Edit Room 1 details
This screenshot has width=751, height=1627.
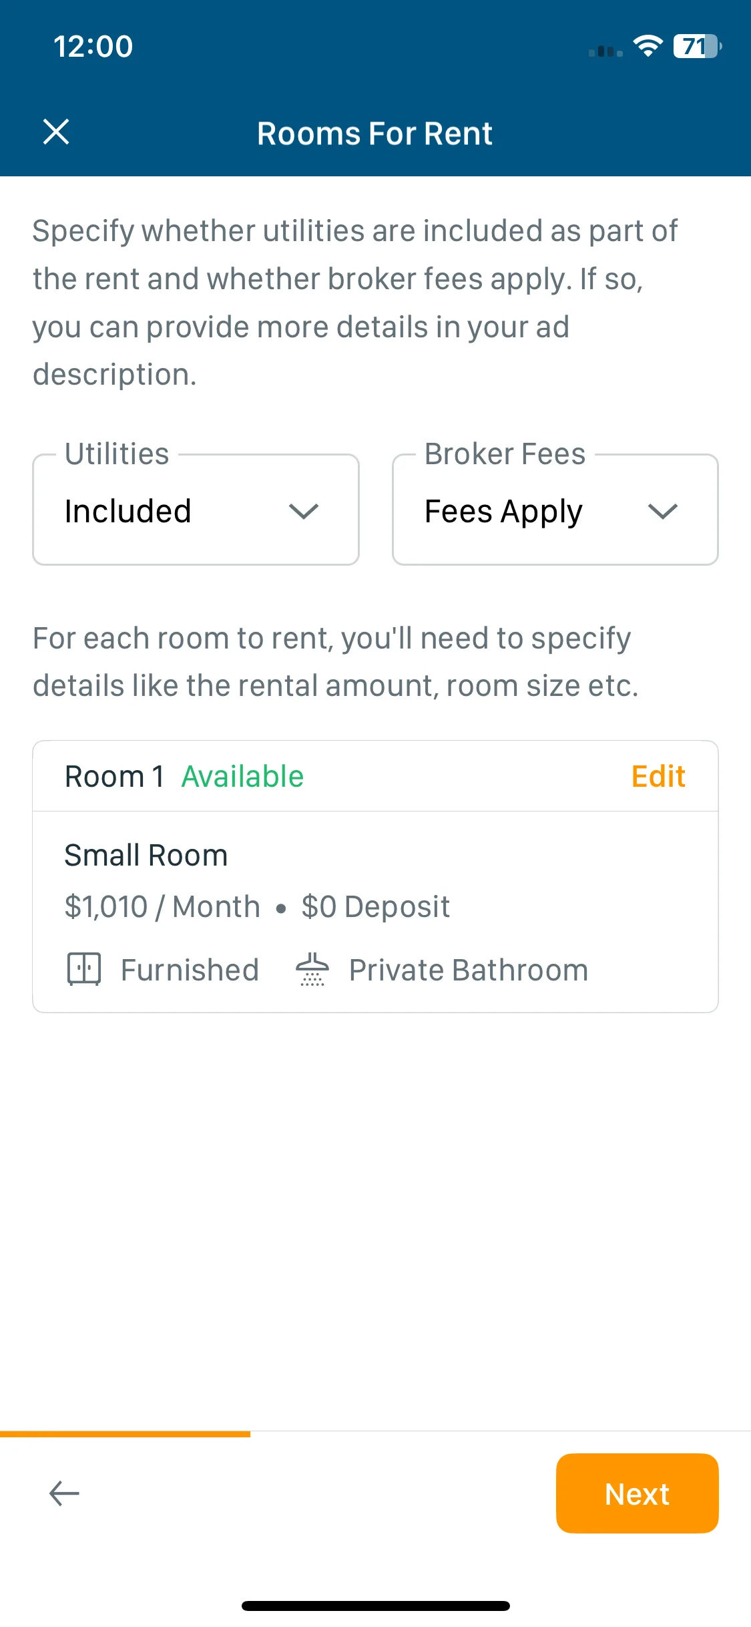[x=658, y=776]
